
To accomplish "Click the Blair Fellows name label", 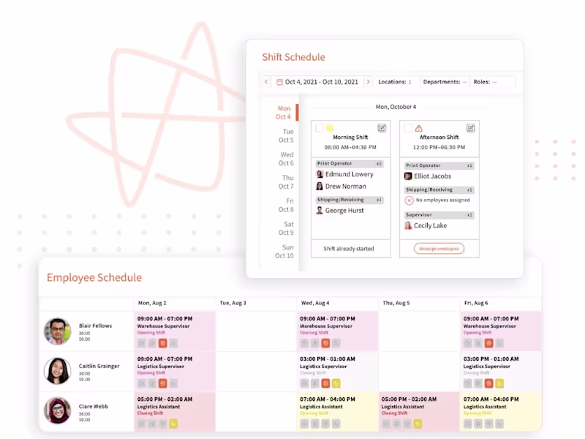I will pos(95,326).
